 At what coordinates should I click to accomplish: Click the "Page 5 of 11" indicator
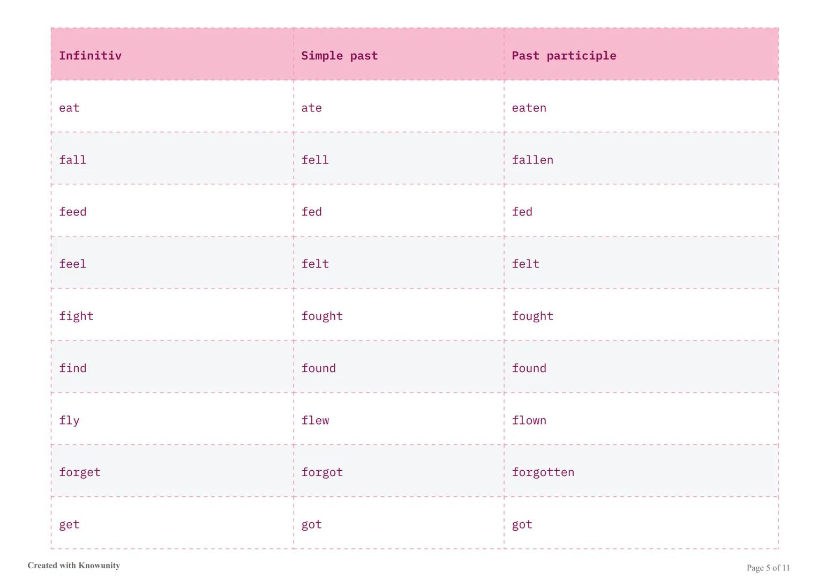click(x=768, y=568)
